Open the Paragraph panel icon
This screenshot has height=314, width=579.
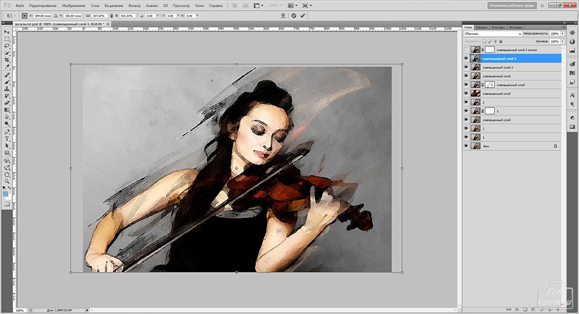(x=572, y=105)
